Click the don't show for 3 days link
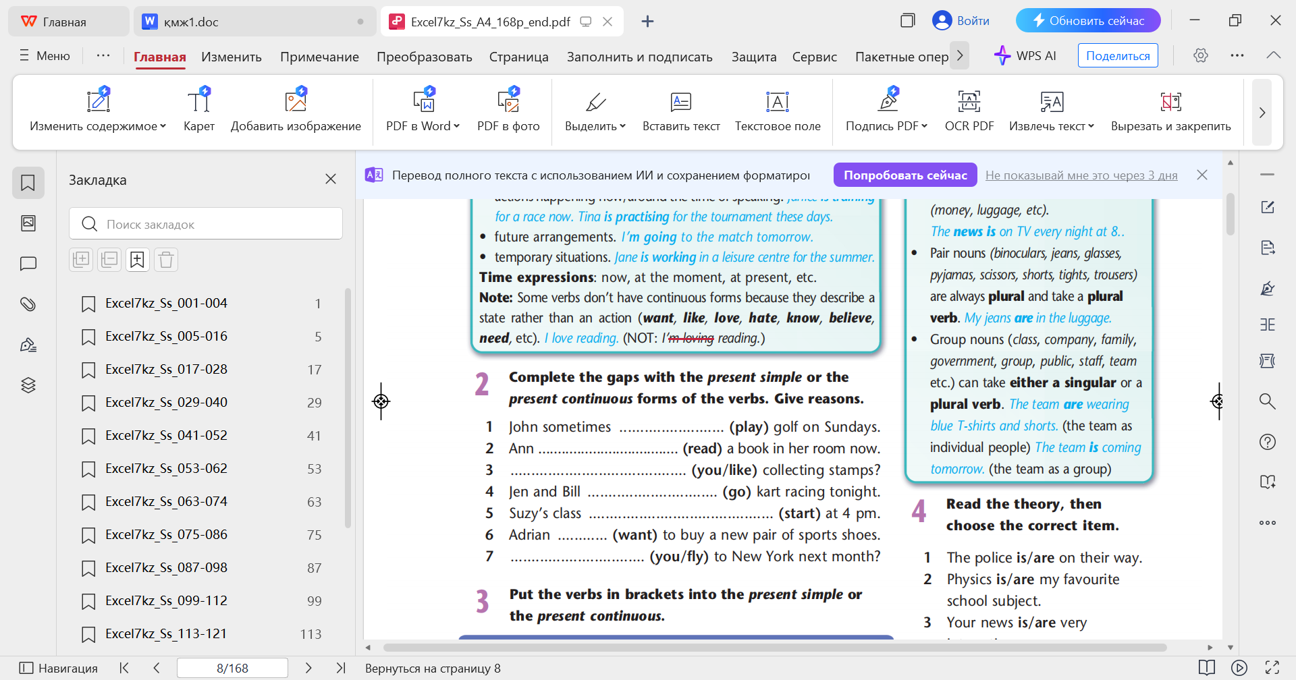The width and height of the screenshot is (1296, 680). (1081, 175)
